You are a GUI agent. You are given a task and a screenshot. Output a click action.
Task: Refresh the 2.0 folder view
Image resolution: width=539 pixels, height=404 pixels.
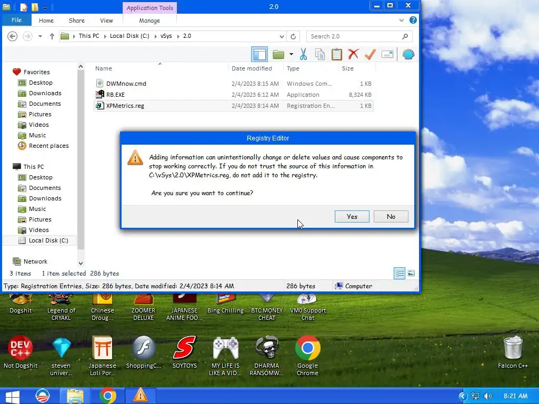pos(293,36)
